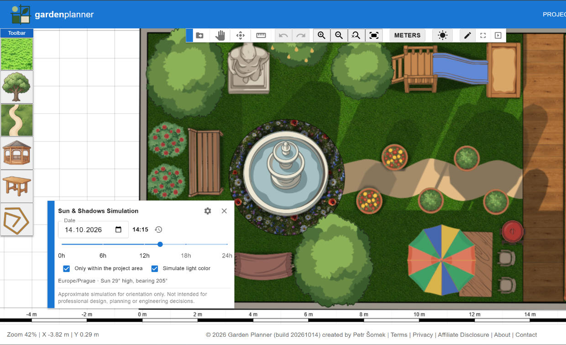566x345 pixels.
Task: Open the trees and plants category
Action: point(17,87)
